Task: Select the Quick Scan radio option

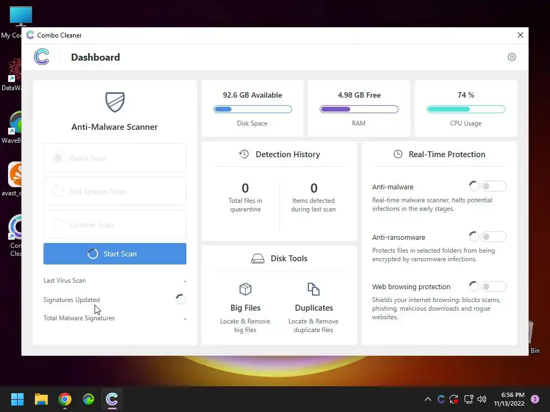Action: pos(58,158)
